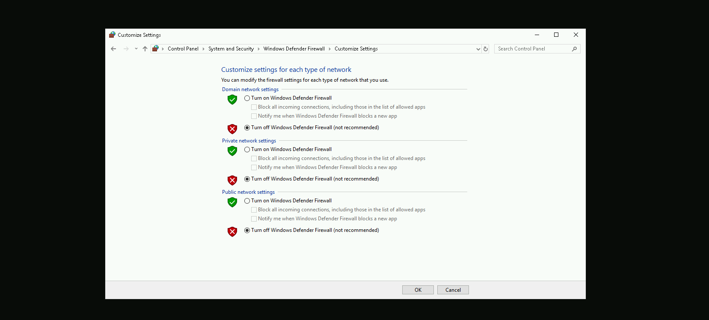Click the red shield under Public network settings
The height and width of the screenshot is (320, 709).
pos(232,231)
